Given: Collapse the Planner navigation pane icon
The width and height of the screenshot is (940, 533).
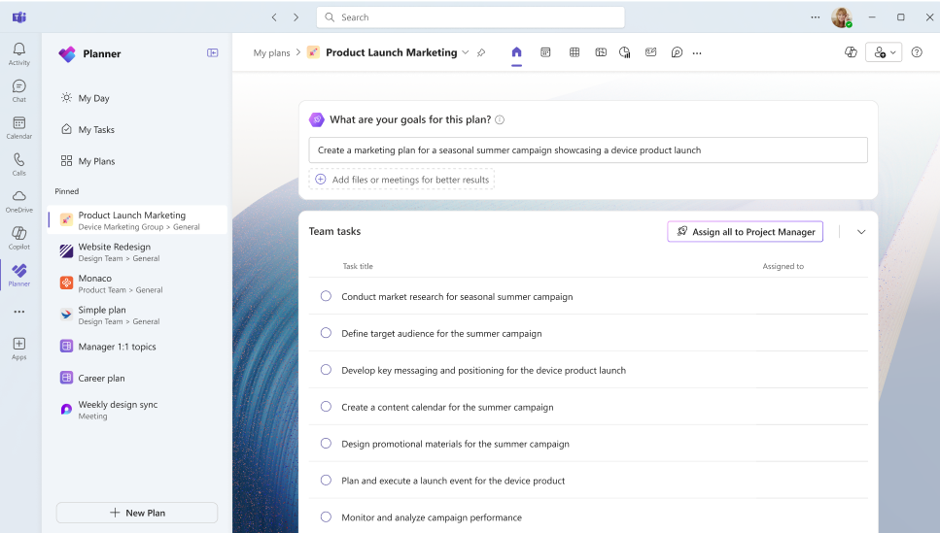Looking at the screenshot, I should pyautogui.click(x=212, y=52).
